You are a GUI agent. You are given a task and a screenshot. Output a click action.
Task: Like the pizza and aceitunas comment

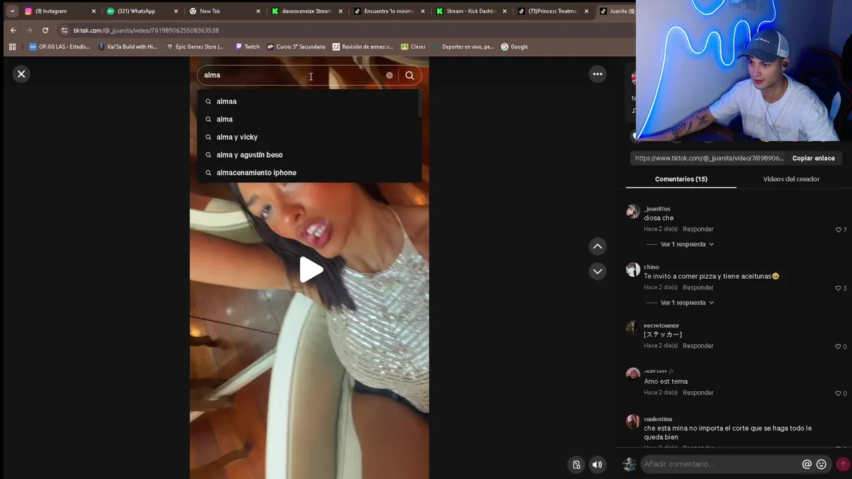pyautogui.click(x=839, y=288)
